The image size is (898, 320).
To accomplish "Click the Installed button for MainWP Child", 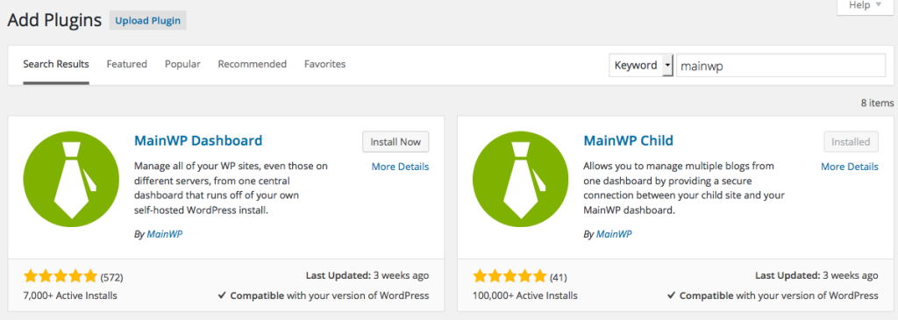I will pyautogui.click(x=851, y=142).
